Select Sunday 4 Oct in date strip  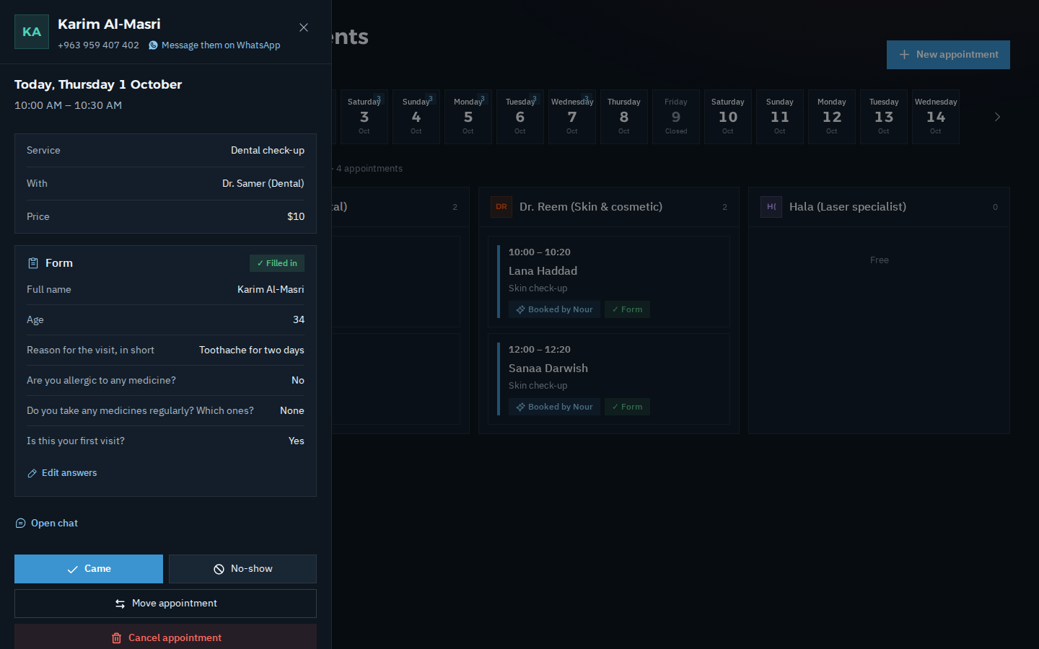[x=416, y=117]
